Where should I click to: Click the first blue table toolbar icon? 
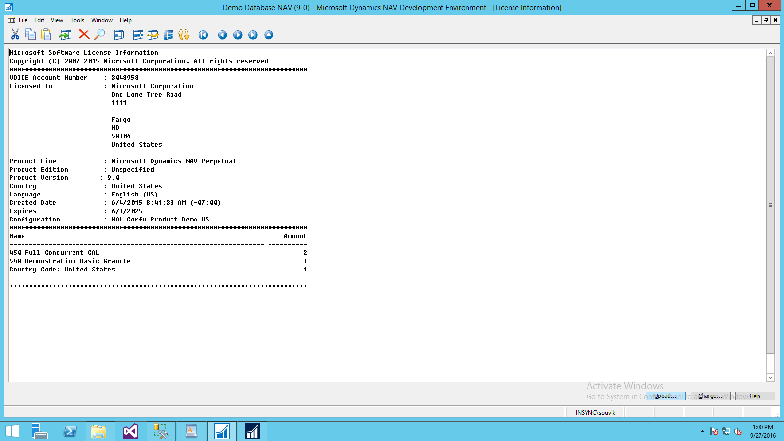tap(119, 35)
